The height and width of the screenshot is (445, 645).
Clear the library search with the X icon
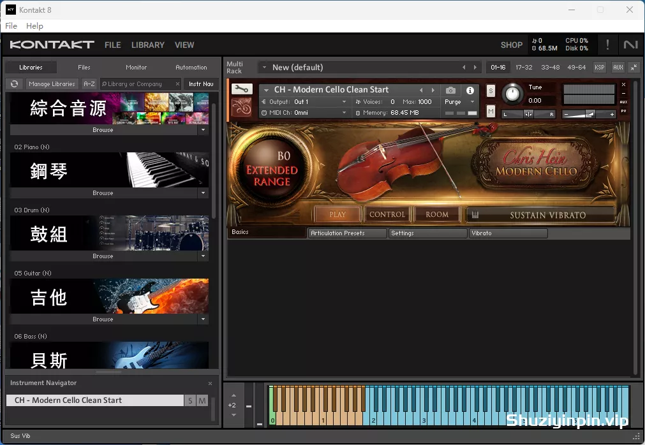[177, 84]
